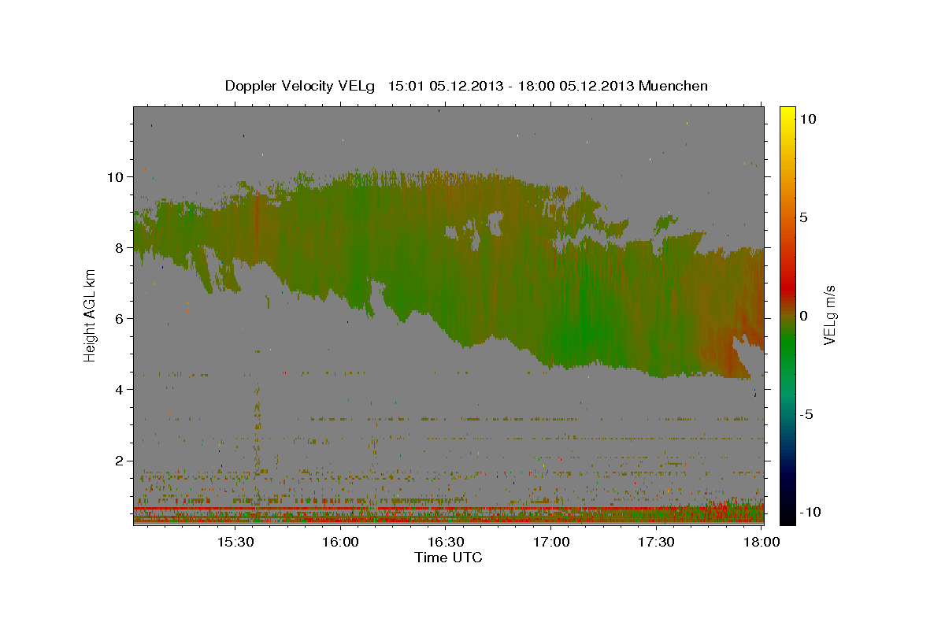Image resolution: width=945 pixels, height=630 pixels.
Task: Click the colorbar value 10 label
Action: [807, 119]
